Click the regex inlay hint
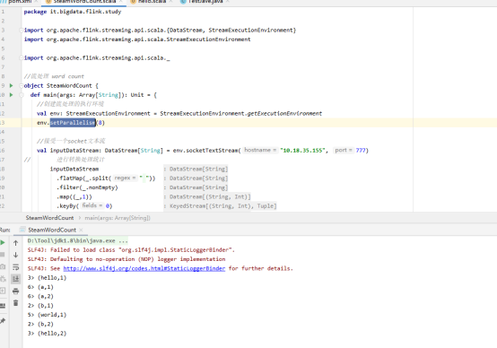Screen dimensions: 497x348 tap(125, 178)
